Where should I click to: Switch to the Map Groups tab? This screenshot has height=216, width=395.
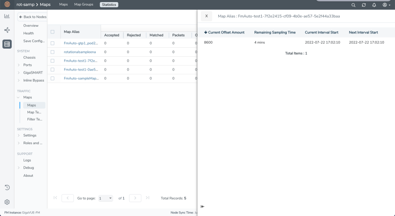tap(83, 5)
